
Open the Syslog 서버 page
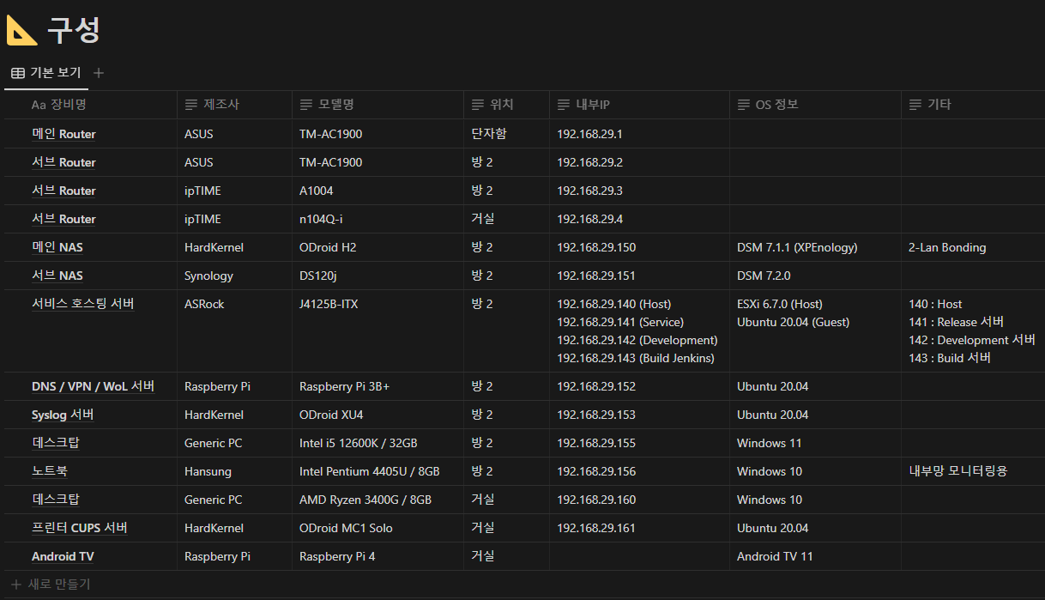click(63, 415)
